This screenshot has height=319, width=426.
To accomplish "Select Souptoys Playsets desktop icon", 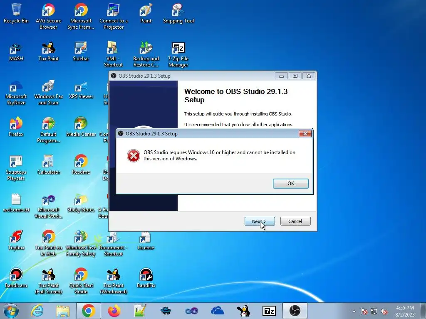I will (x=16, y=168).
